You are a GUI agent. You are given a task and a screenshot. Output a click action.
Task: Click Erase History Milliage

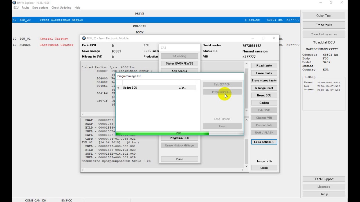click(x=179, y=145)
